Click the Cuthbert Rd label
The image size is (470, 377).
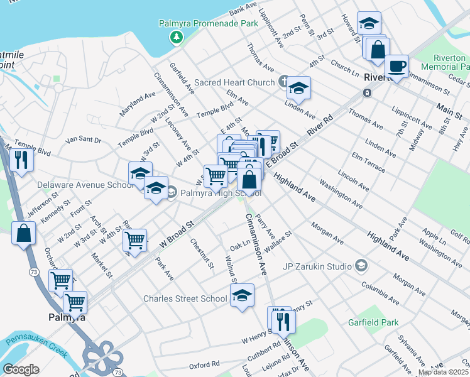pos(264,351)
